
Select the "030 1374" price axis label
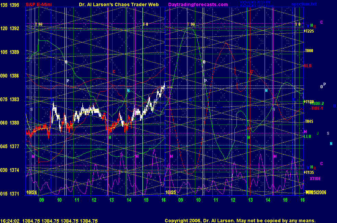10,170
